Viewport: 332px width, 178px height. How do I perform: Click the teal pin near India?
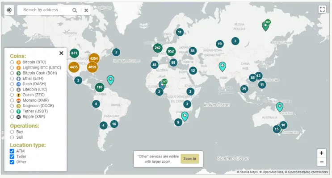[x=223, y=66]
